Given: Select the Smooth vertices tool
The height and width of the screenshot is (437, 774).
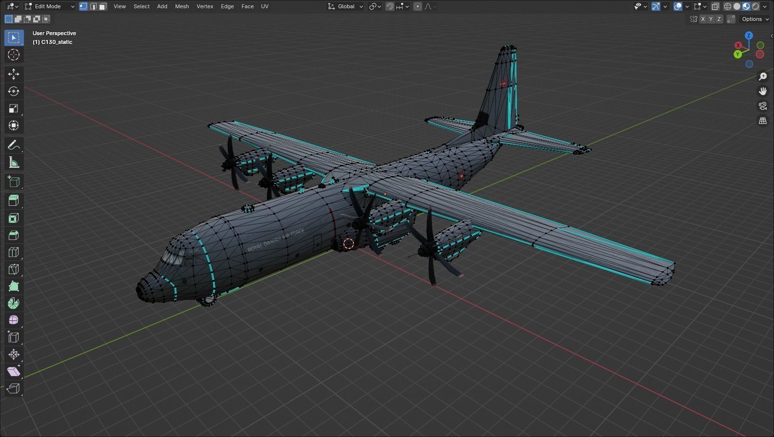Looking at the screenshot, I should 14,320.
